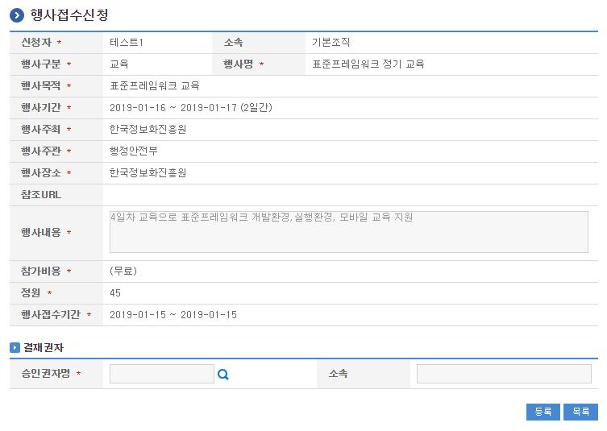
Task: Click the 소속 text box under 결재권자
Action: click(x=503, y=374)
